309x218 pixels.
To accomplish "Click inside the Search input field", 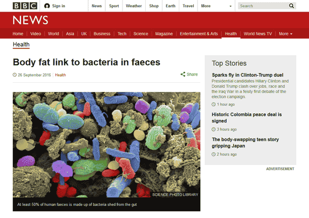I will [263, 6].
